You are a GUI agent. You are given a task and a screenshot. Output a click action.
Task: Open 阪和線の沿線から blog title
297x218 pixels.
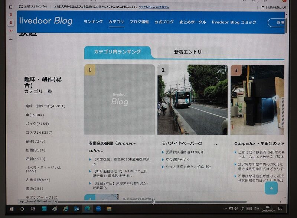pos(138,199)
